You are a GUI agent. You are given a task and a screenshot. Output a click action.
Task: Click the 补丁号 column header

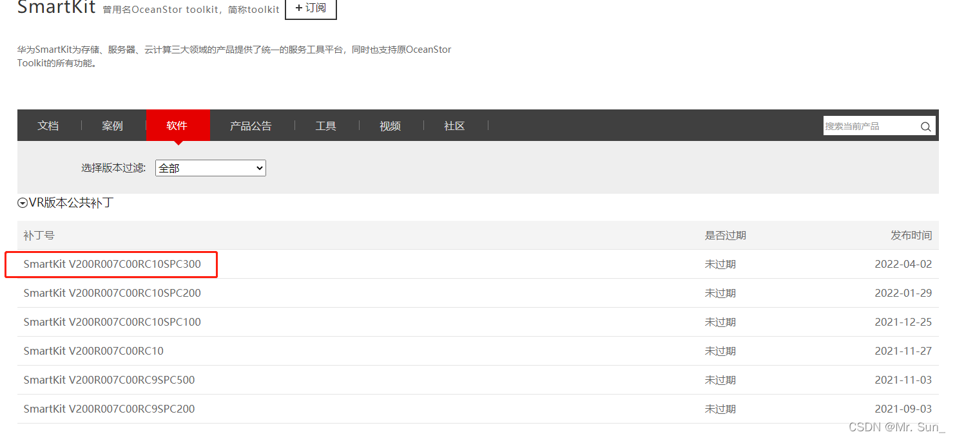coord(39,236)
